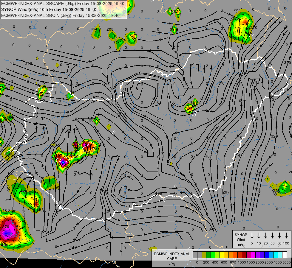
Task: Click the 50 m/s wind arrow in legend
Action: click(x=279, y=236)
